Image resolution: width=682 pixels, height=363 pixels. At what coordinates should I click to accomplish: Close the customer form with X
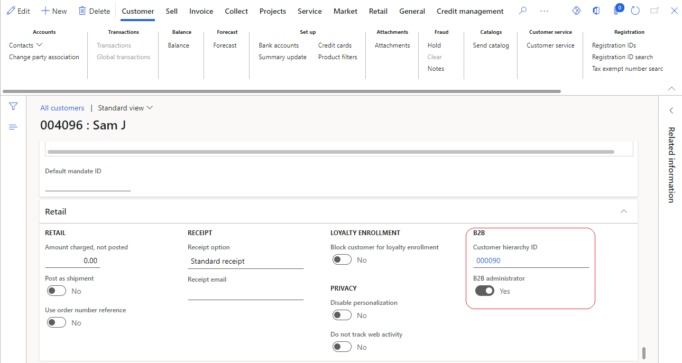point(674,11)
